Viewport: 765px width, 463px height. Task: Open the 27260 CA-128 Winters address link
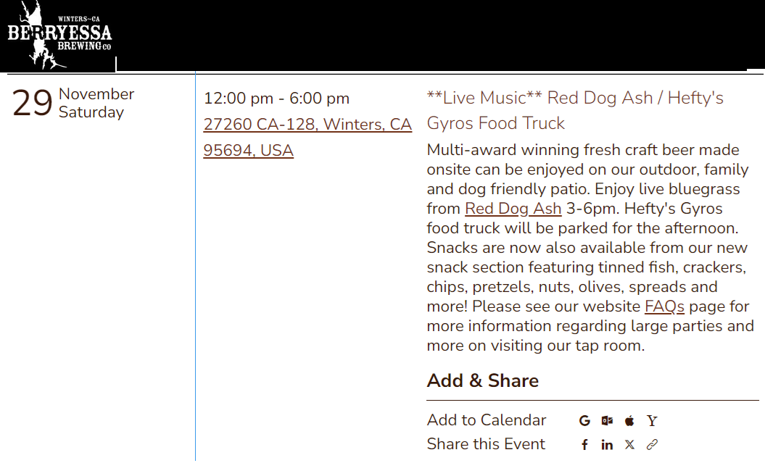coord(307,125)
